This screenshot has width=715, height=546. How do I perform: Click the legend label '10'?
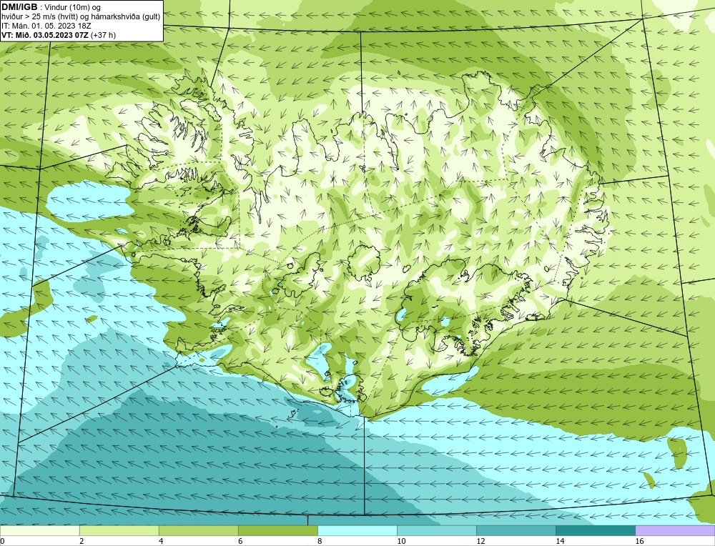click(x=401, y=541)
